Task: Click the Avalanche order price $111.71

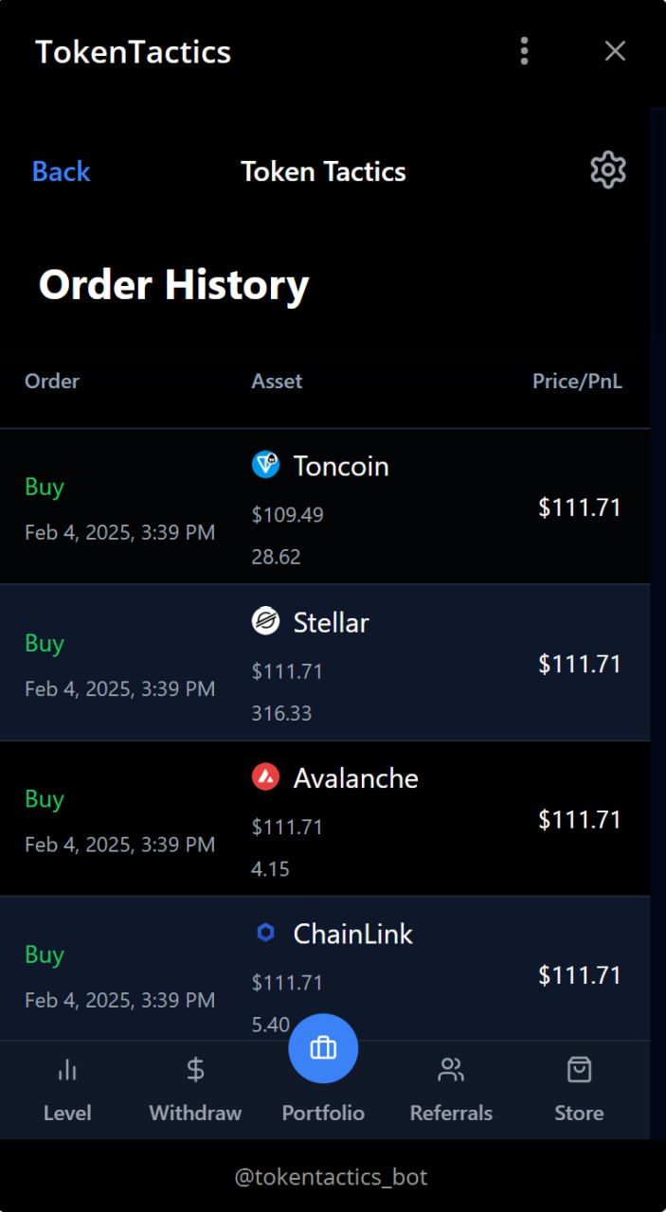Action: click(580, 819)
